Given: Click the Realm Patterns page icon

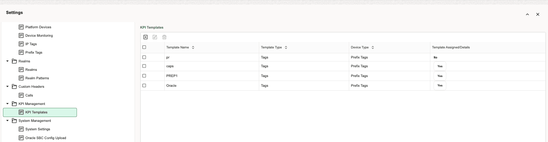Looking at the screenshot, I should (21, 78).
